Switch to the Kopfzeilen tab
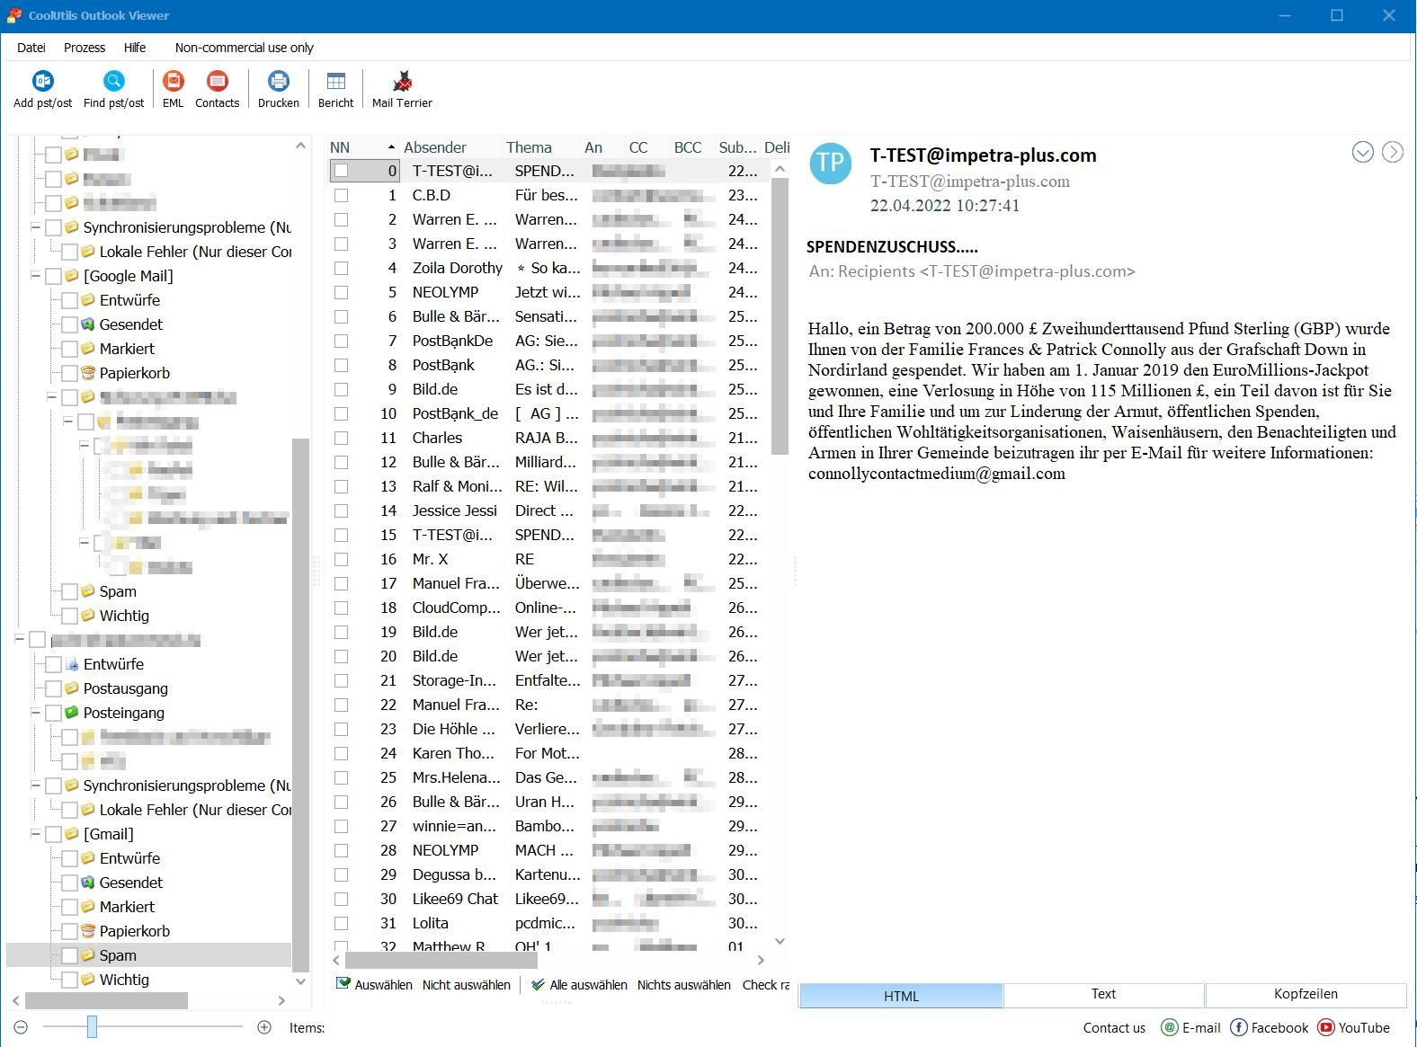This screenshot has width=1417, height=1047. (1305, 994)
